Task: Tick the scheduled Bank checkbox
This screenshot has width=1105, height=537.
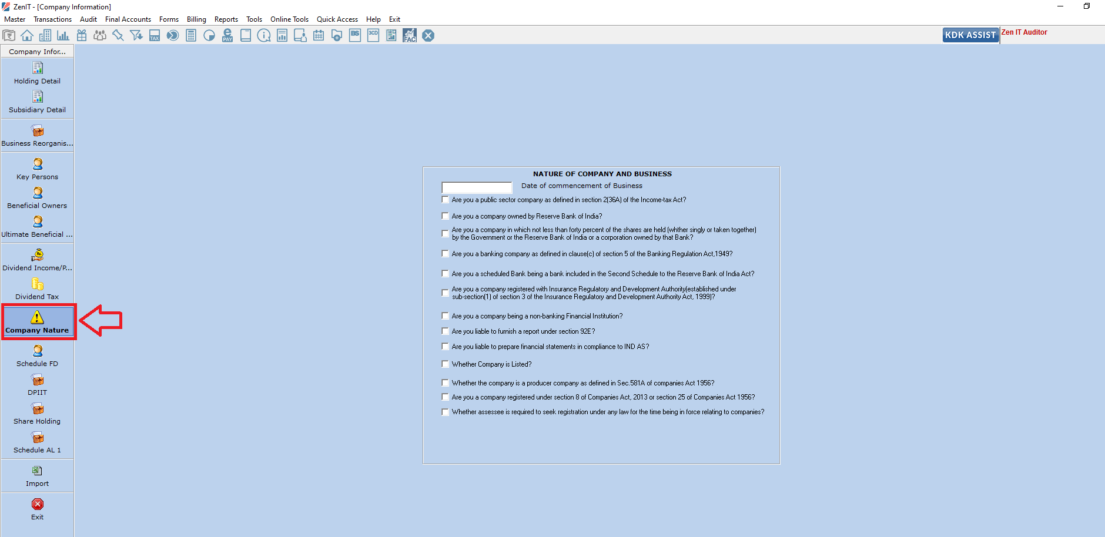Action: coord(446,274)
